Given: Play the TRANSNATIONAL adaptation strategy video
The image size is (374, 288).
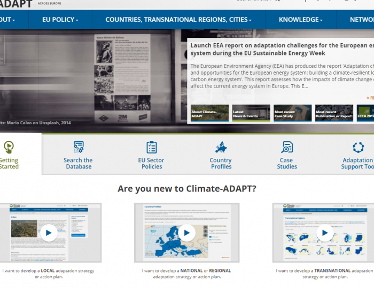Looking at the screenshot, I should (x=325, y=233).
